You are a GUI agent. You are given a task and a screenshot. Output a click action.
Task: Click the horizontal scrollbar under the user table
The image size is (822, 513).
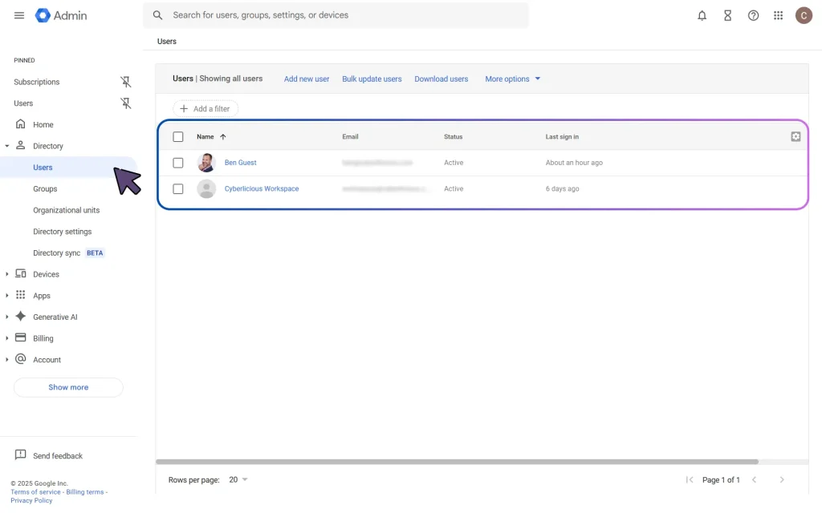[456, 462]
